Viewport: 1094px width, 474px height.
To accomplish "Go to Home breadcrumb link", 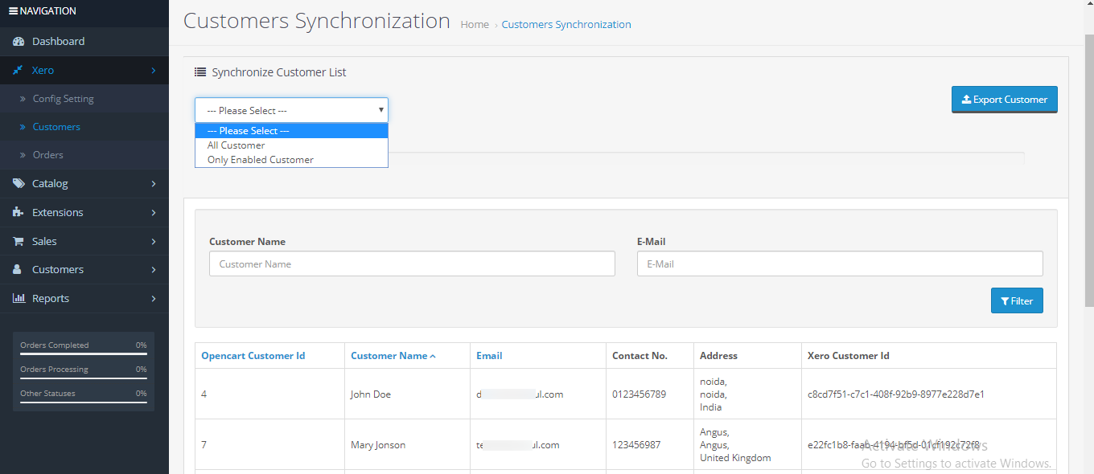I will 475,25.
